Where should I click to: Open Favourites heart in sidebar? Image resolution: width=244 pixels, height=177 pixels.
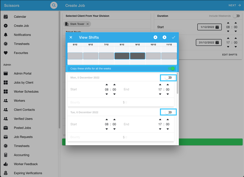pyautogui.click(x=6, y=53)
